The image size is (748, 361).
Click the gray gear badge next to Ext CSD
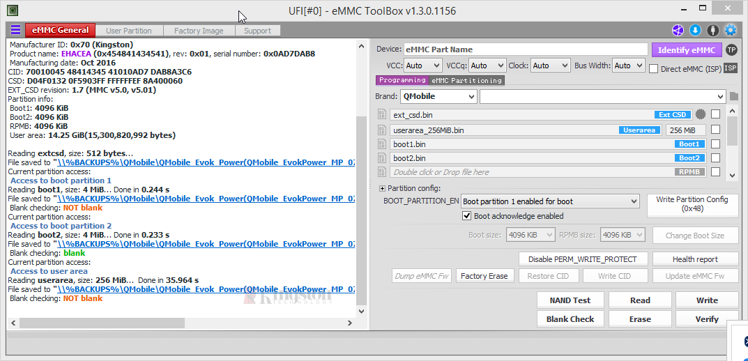701,114
